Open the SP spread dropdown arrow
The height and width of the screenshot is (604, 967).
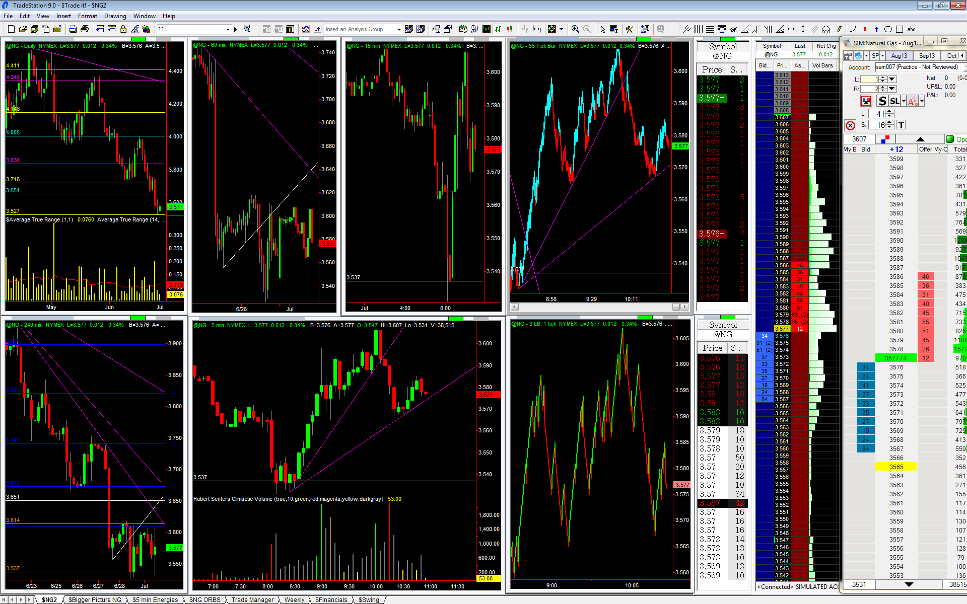(x=882, y=56)
